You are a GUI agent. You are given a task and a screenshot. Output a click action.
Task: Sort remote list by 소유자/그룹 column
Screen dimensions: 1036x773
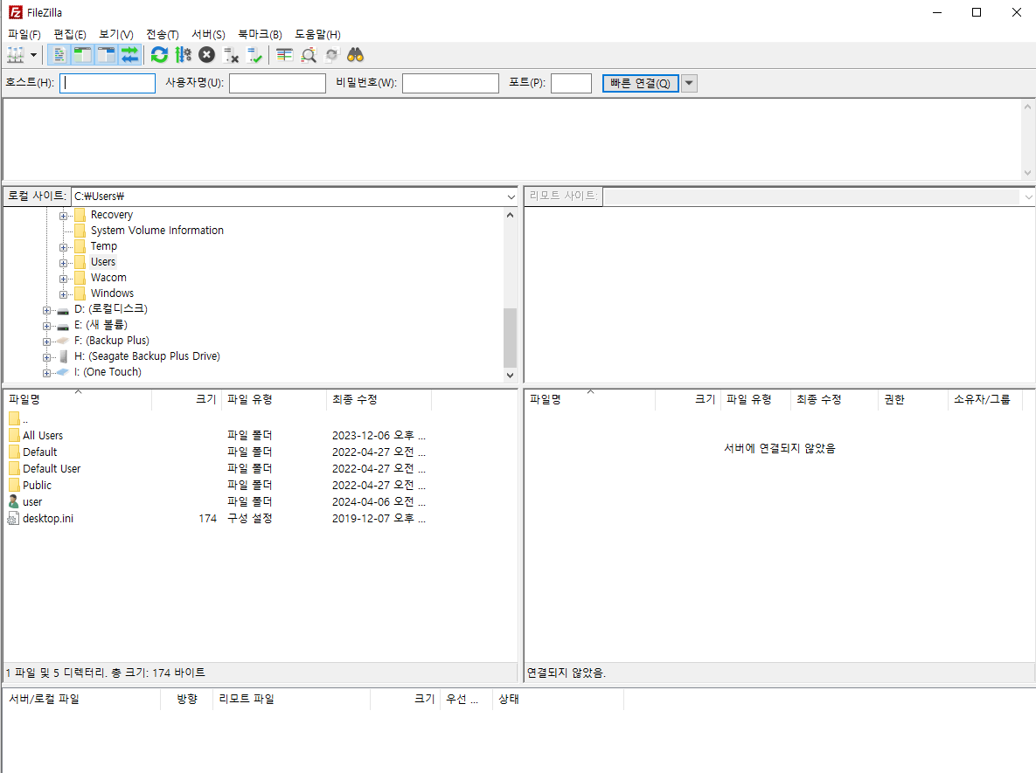(985, 399)
